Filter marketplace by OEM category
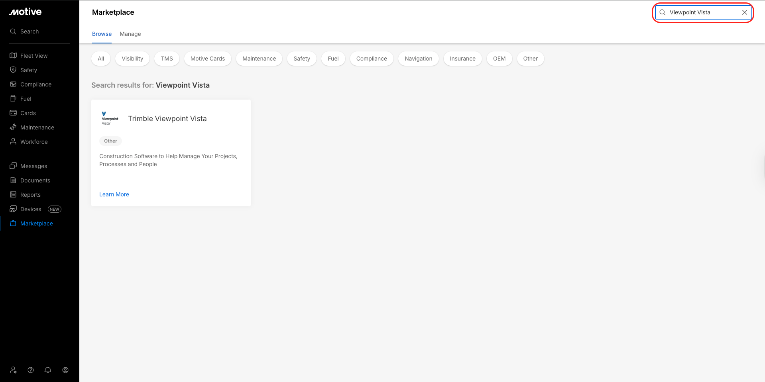The width and height of the screenshot is (765, 382). point(500,59)
